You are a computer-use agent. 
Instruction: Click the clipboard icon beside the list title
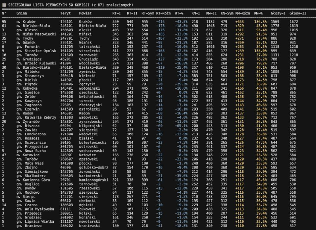pyautogui.click(x=4, y=5)
